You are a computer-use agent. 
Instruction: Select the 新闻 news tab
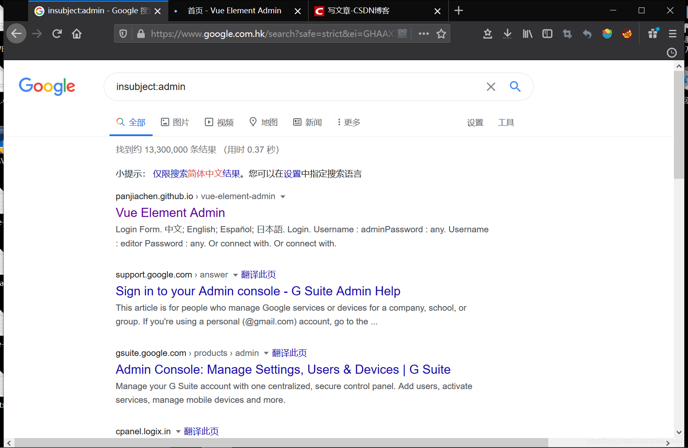click(x=308, y=122)
